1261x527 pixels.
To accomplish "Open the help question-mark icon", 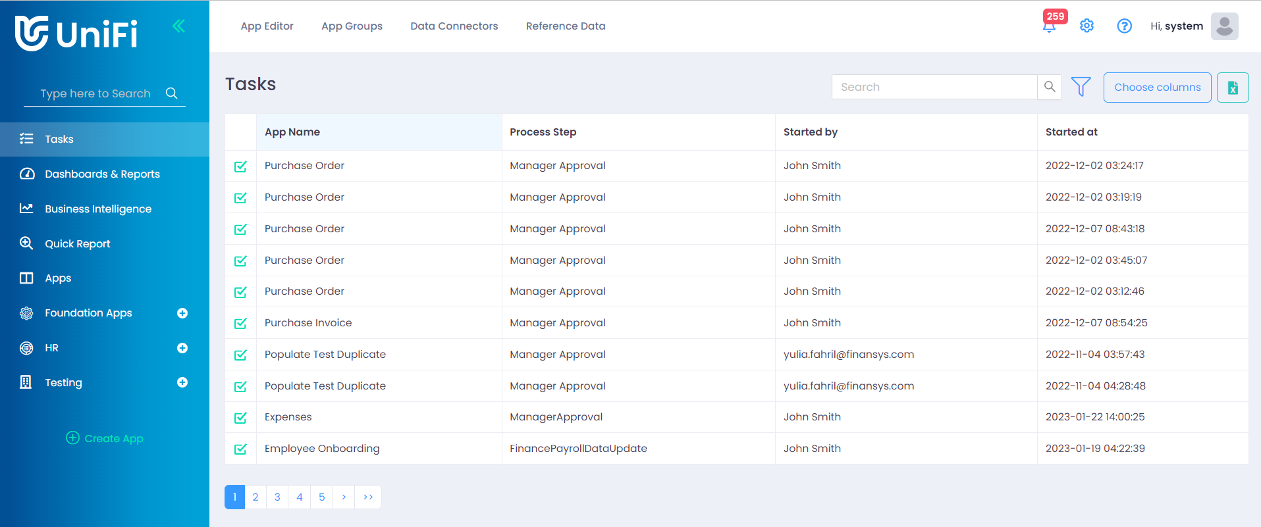I will click(1125, 26).
